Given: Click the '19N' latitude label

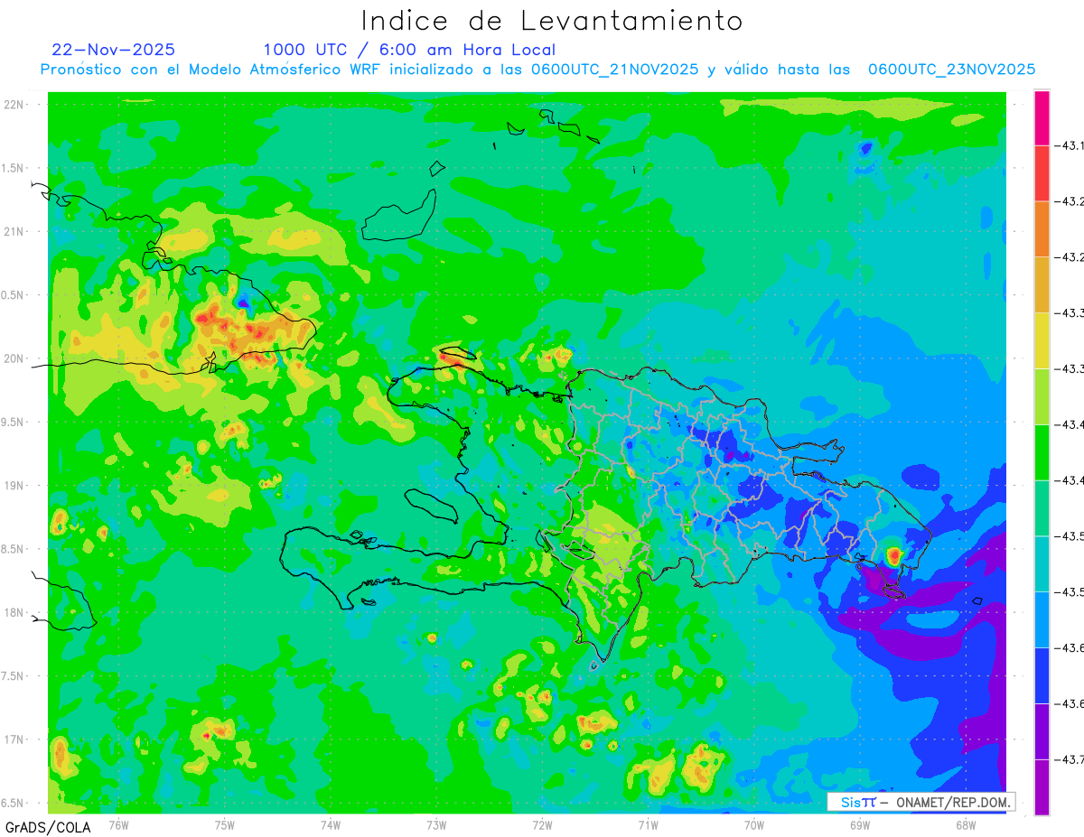Looking at the screenshot, I should [x=15, y=486].
